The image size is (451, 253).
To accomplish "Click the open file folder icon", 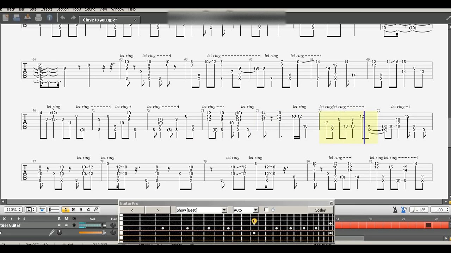I will click(x=17, y=18).
